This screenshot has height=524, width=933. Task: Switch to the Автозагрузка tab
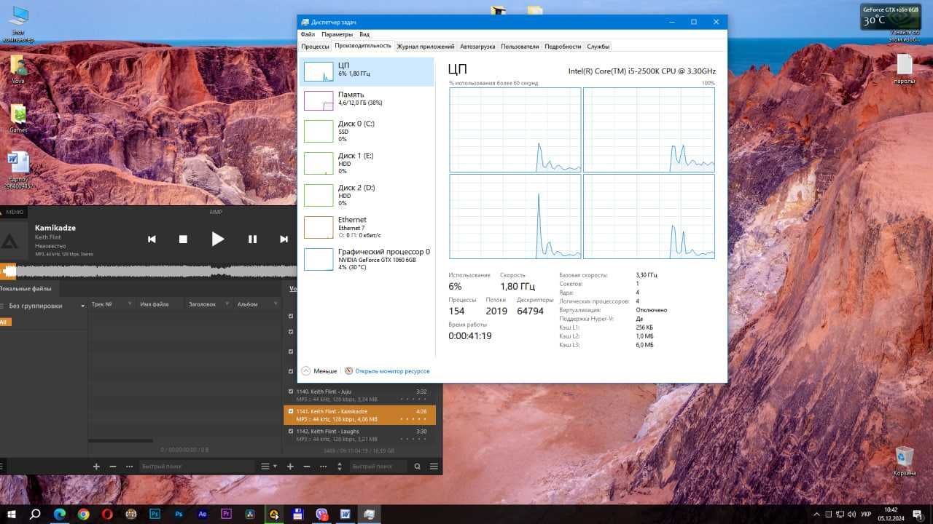click(x=477, y=47)
